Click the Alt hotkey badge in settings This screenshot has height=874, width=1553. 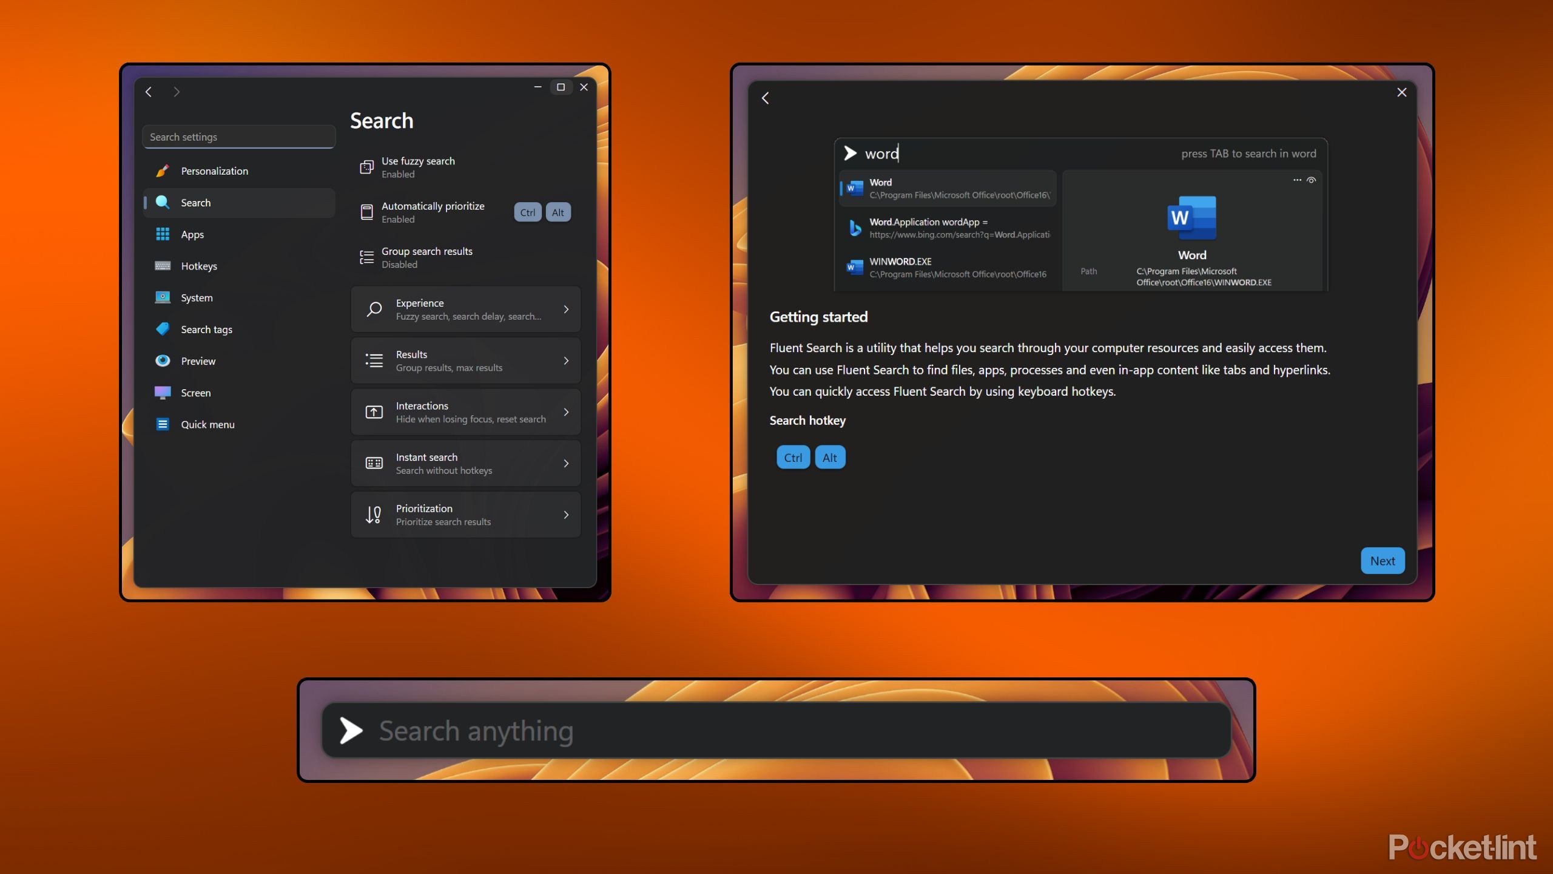click(558, 212)
